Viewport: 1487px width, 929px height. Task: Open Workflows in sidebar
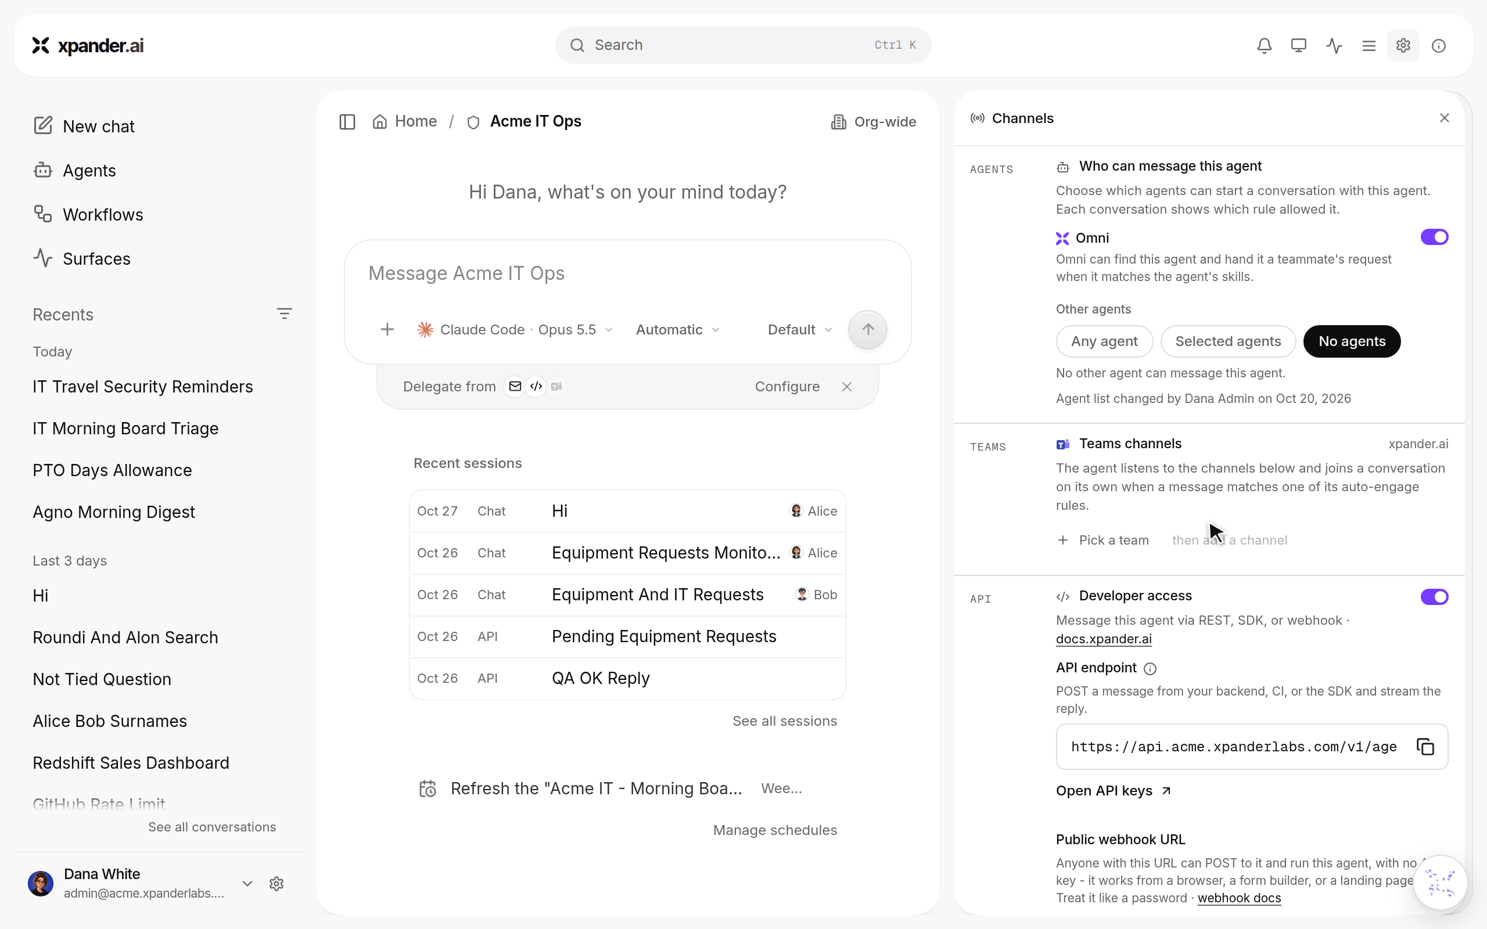[x=88, y=214]
